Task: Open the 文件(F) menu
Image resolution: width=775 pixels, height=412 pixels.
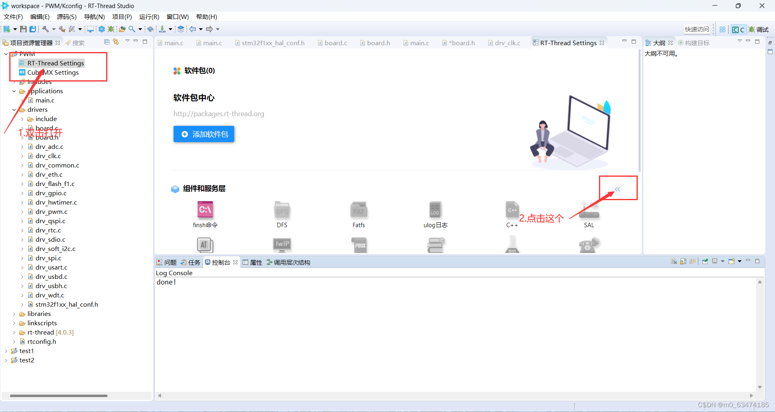Action: coord(13,17)
